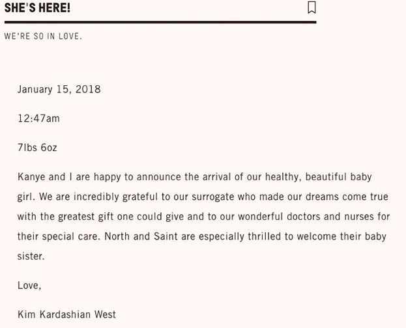Click the weight text "7lbs 6oz"
Viewport: 406px width, 328px height.
[37, 148]
